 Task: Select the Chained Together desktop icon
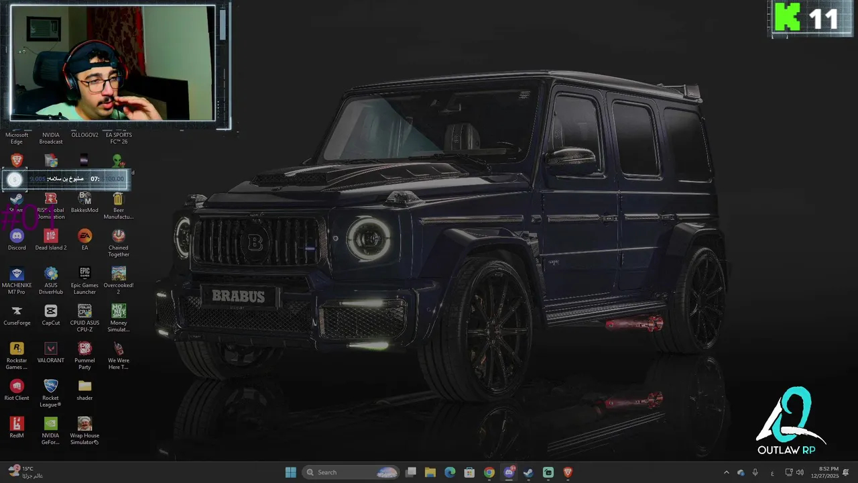[x=118, y=243]
